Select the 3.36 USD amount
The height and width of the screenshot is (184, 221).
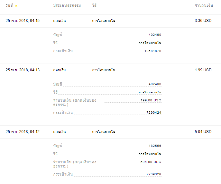coord(203,21)
